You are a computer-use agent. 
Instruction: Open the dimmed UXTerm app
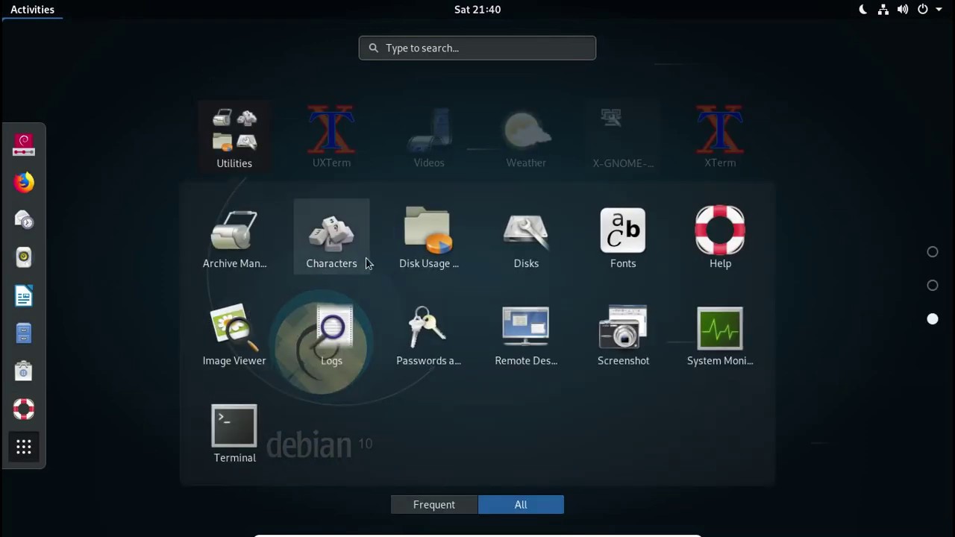pos(331,137)
